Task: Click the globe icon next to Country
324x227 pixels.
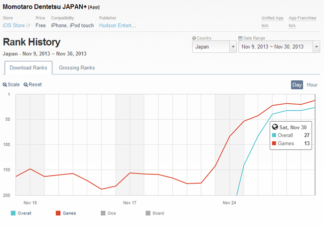Action: [x=194, y=38]
